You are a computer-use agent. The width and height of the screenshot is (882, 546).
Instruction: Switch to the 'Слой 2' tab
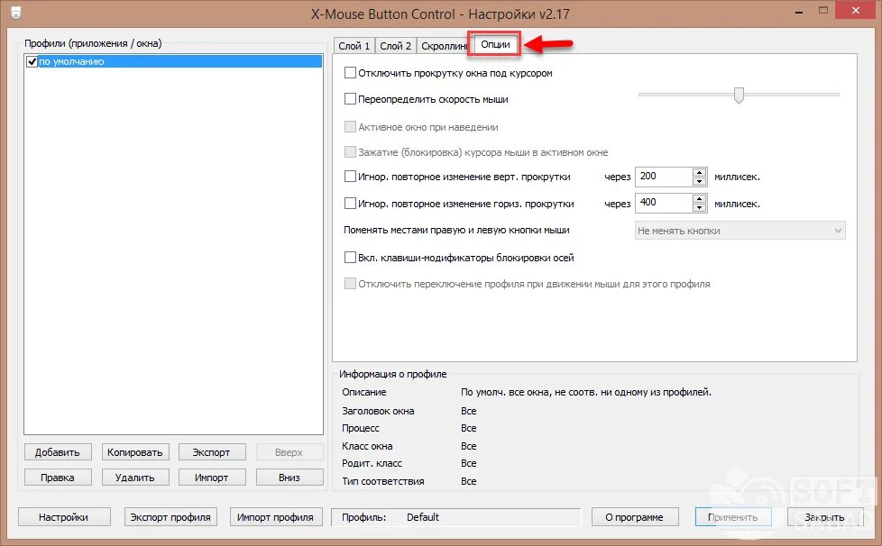pos(395,46)
